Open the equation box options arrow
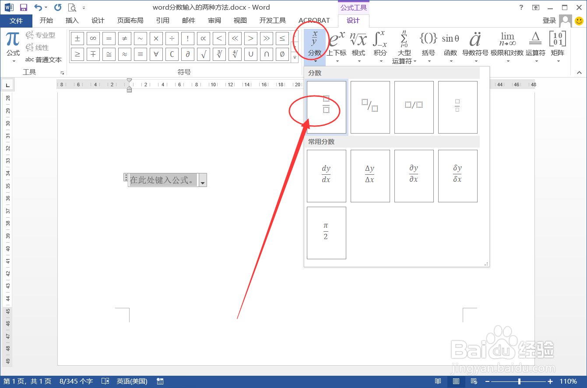 [x=203, y=180]
